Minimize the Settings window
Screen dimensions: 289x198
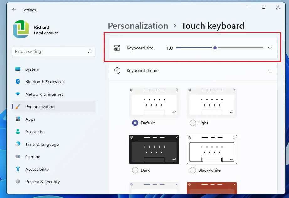[249, 7]
